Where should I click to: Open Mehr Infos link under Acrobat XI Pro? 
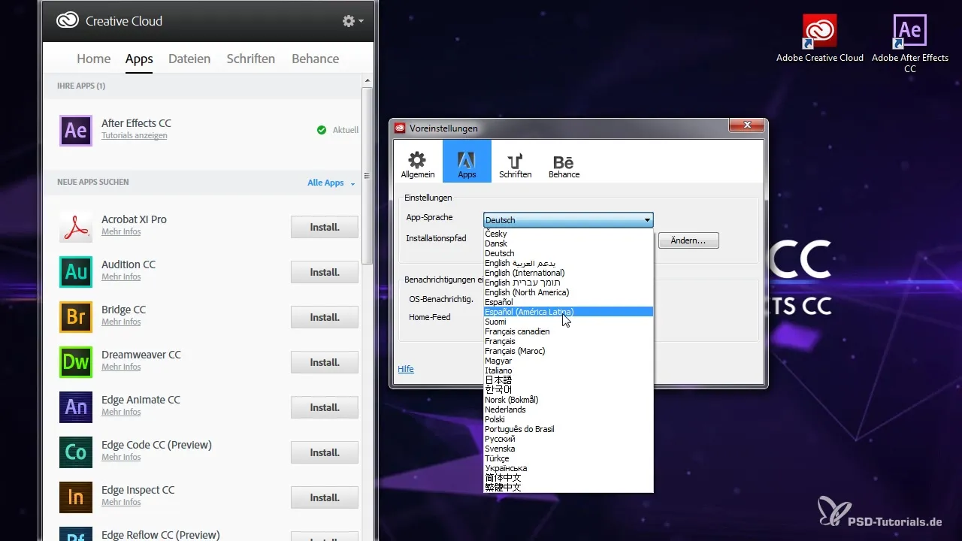pyautogui.click(x=121, y=232)
